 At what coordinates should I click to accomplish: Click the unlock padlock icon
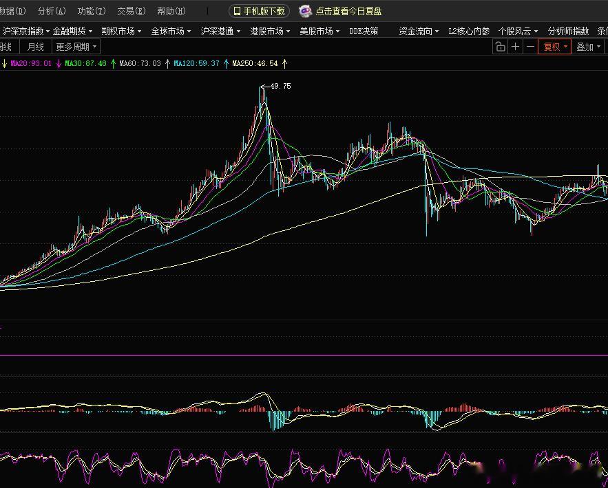(500, 47)
